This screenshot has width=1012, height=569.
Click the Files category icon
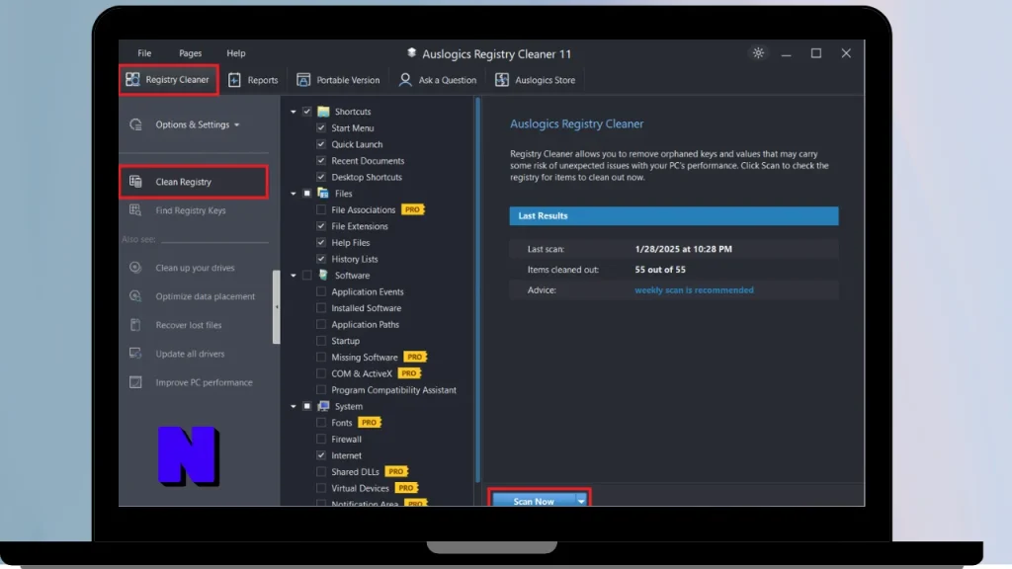pyautogui.click(x=323, y=194)
